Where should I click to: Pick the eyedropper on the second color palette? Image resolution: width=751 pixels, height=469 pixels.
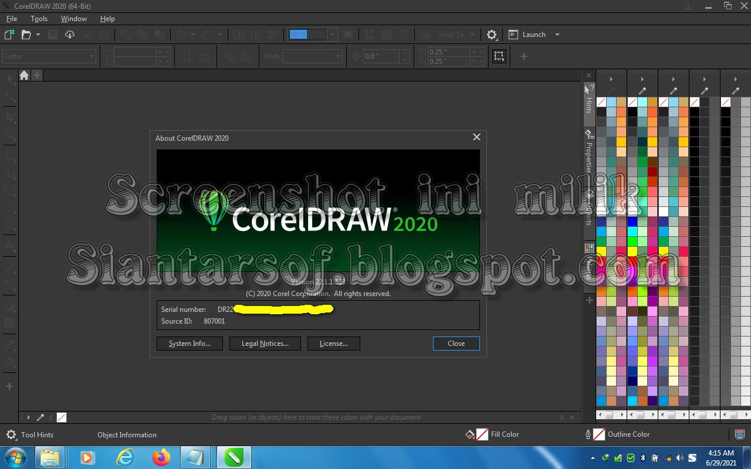click(642, 91)
